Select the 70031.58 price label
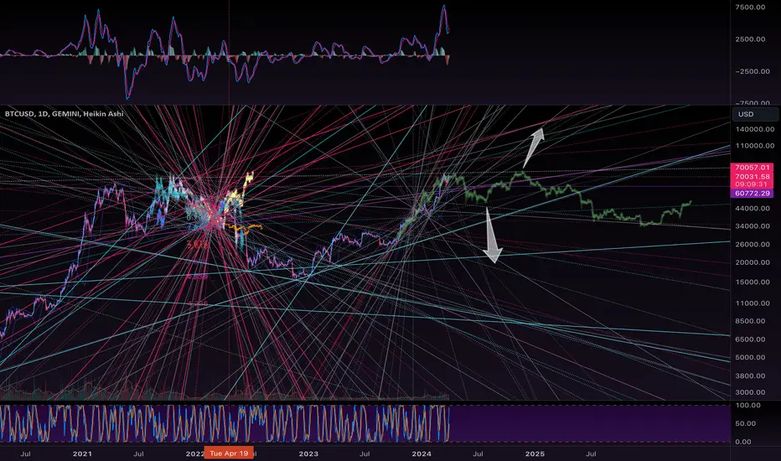 pyautogui.click(x=753, y=176)
